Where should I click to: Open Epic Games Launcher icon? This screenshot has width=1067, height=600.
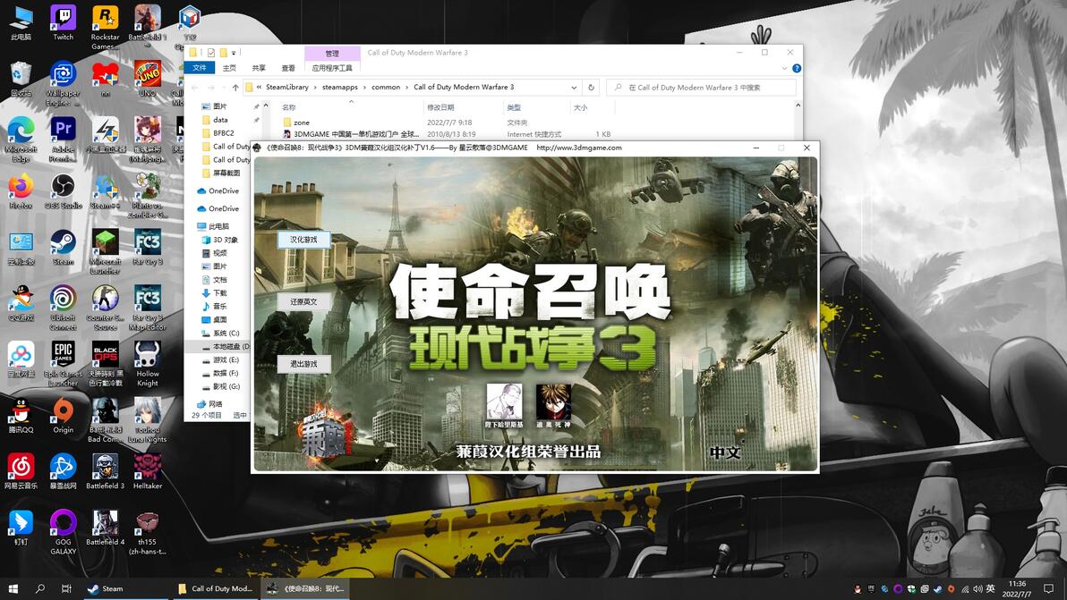click(64, 364)
